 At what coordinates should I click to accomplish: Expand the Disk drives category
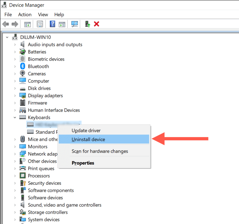[x=15, y=88]
